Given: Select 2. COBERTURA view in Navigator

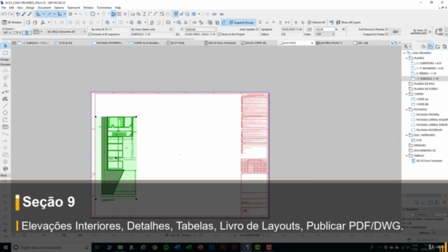Looking at the screenshot, I should point(426,63).
